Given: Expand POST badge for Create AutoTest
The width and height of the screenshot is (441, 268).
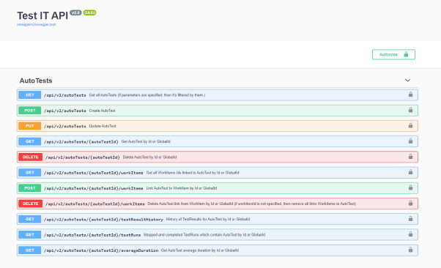Looking at the screenshot, I should pos(30,111).
